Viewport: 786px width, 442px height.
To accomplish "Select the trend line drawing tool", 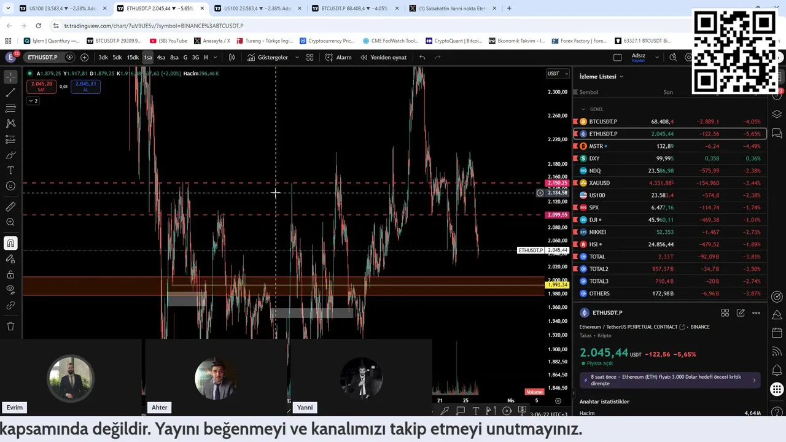I will pos(10,93).
